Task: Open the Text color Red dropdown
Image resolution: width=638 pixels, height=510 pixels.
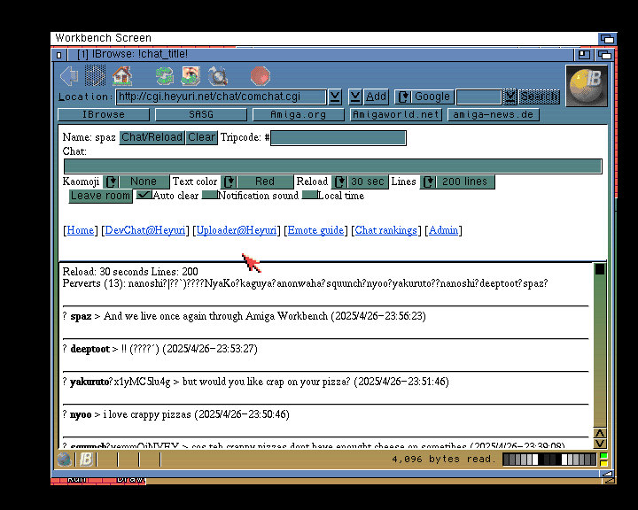Action: (257, 182)
